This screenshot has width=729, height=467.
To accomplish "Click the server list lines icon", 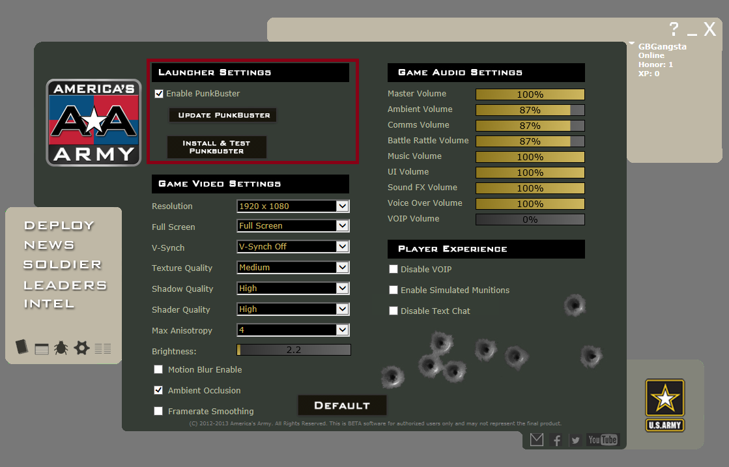I will point(103,348).
